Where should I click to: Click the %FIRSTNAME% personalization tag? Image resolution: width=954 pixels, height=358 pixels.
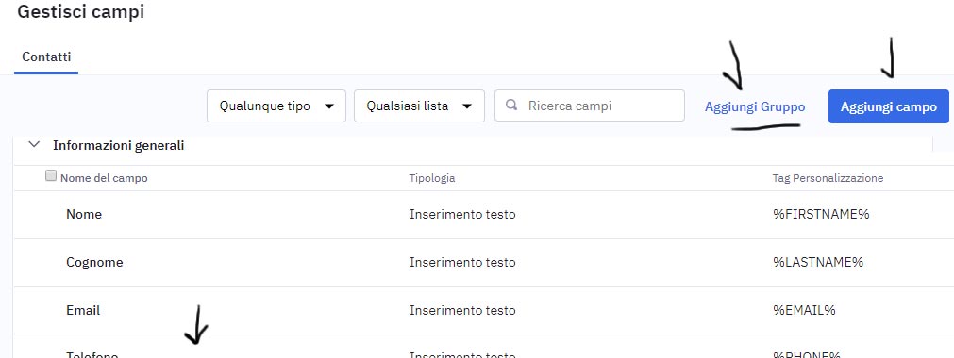click(x=821, y=214)
